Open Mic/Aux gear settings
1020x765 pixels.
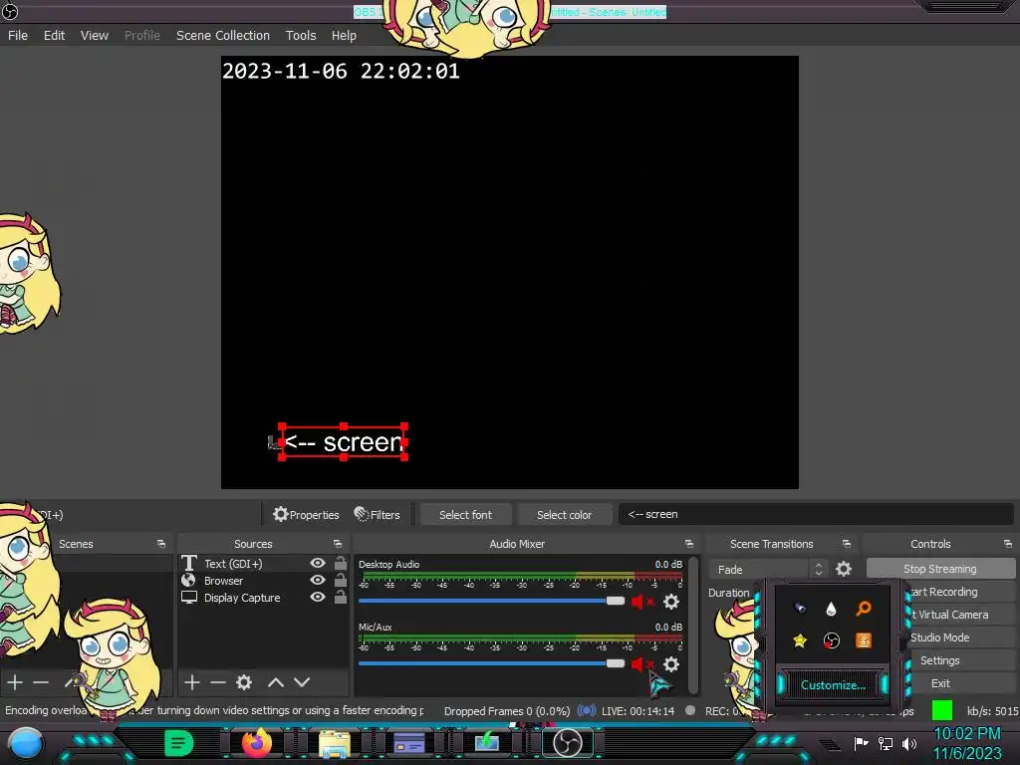point(671,664)
